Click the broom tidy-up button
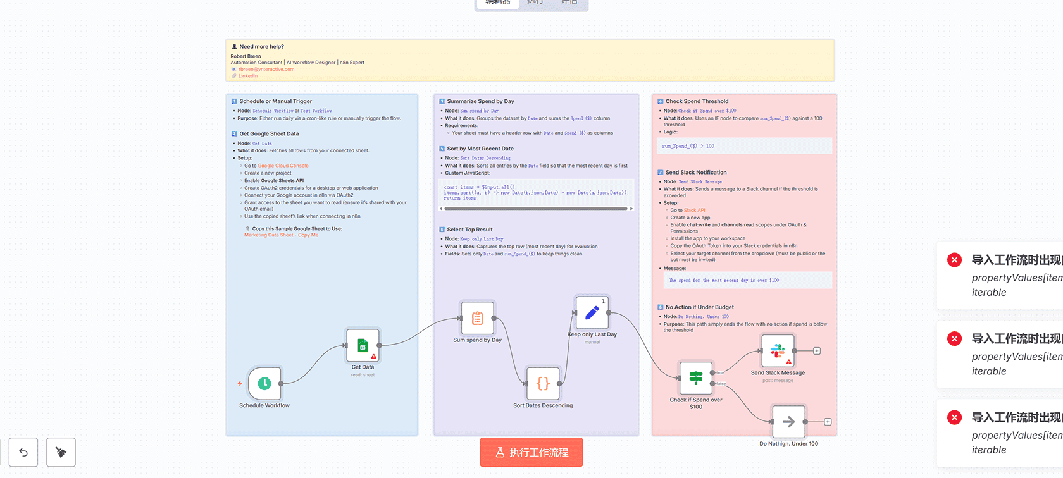Image resolution: width=1063 pixels, height=478 pixels. (61, 452)
